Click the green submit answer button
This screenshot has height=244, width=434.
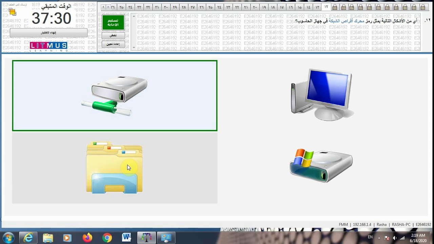click(113, 22)
